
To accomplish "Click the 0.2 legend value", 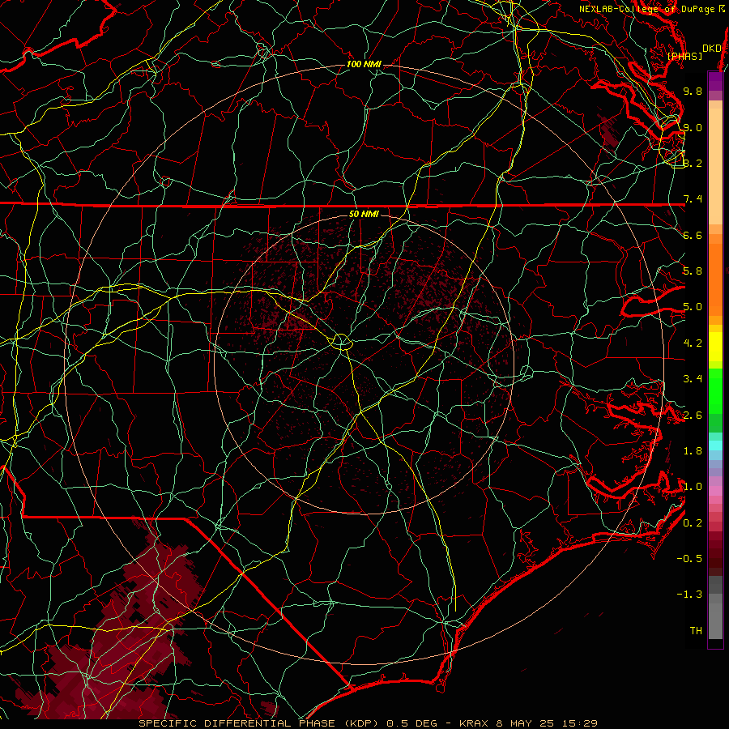I will (693, 523).
